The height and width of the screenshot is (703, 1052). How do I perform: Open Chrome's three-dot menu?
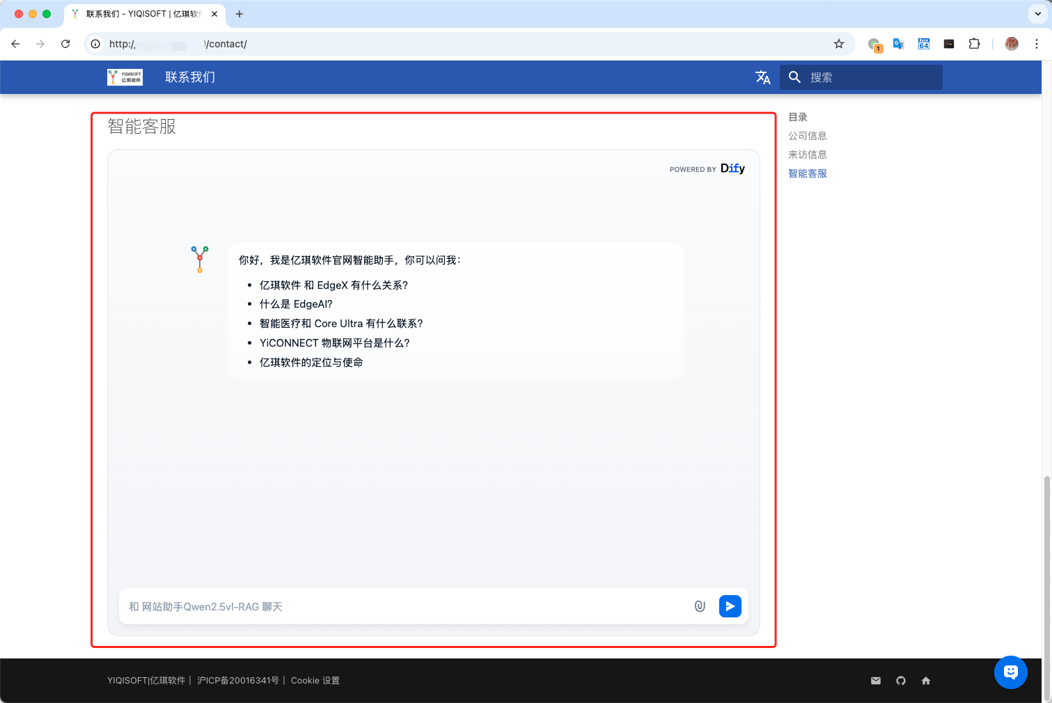click(1037, 44)
